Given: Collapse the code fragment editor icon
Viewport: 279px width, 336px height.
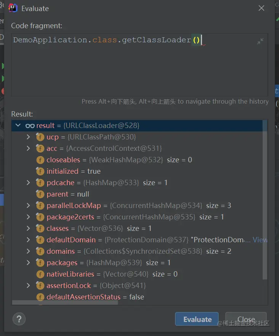Looking at the screenshot, I should (x=260, y=41).
